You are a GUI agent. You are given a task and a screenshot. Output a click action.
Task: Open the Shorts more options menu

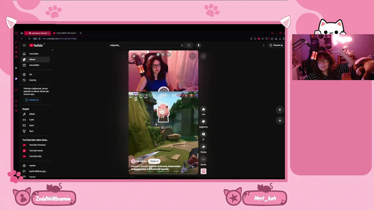coord(203,56)
